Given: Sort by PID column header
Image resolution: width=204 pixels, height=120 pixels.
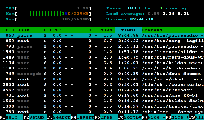Looking at the screenshot, I should [x=10, y=30].
